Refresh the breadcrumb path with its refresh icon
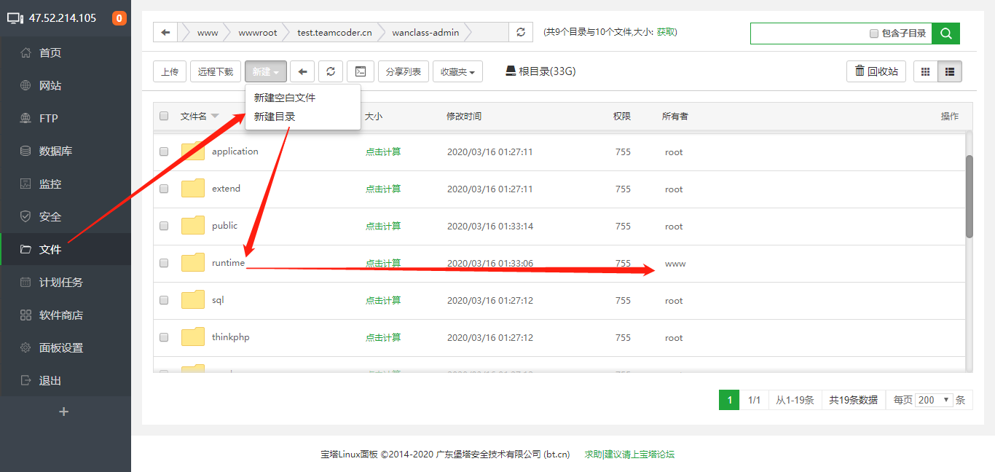The height and width of the screenshot is (472, 995). click(x=520, y=32)
